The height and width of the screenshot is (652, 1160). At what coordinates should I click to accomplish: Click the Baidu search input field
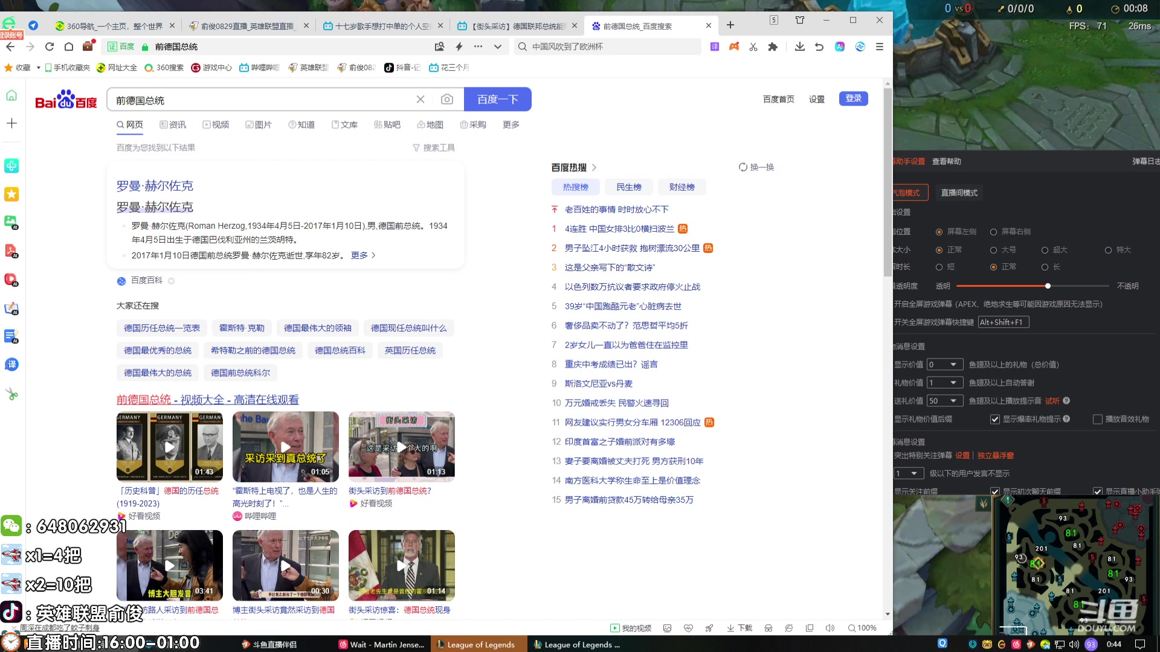pyautogui.click(x=263, y=100)
